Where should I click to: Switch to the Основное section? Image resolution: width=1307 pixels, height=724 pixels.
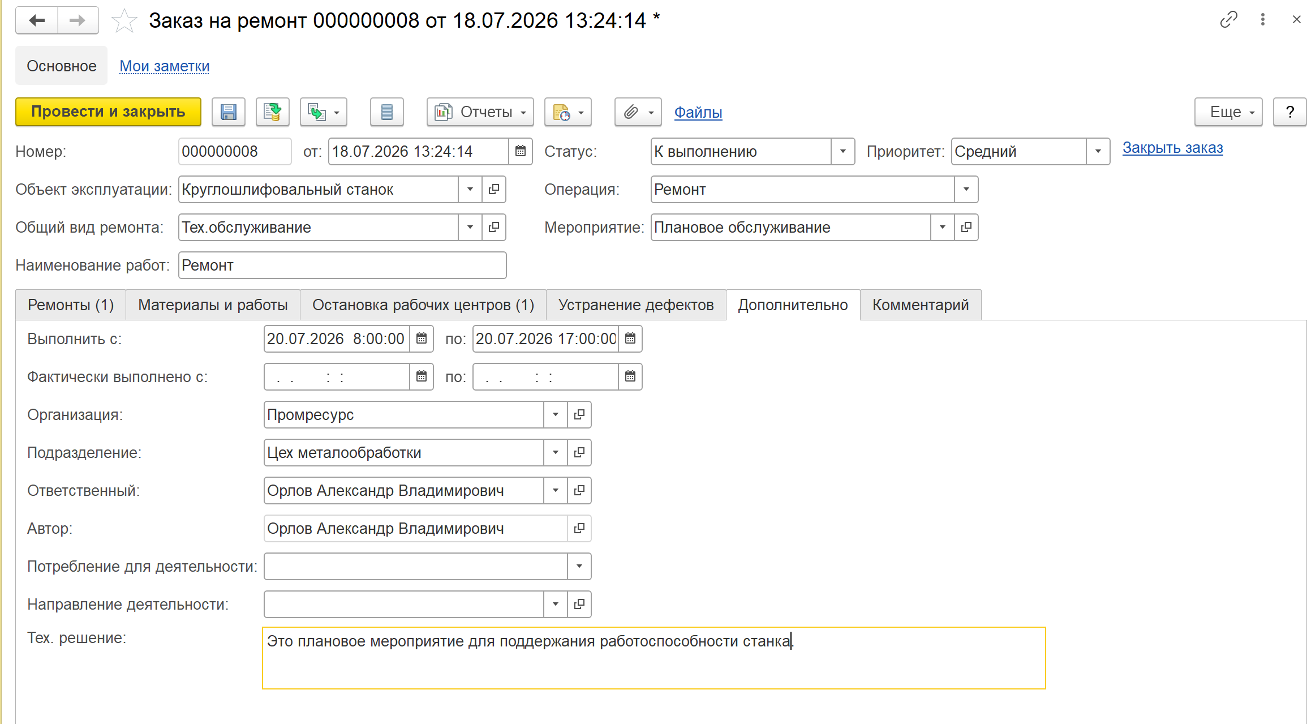(x=61, y=66)
